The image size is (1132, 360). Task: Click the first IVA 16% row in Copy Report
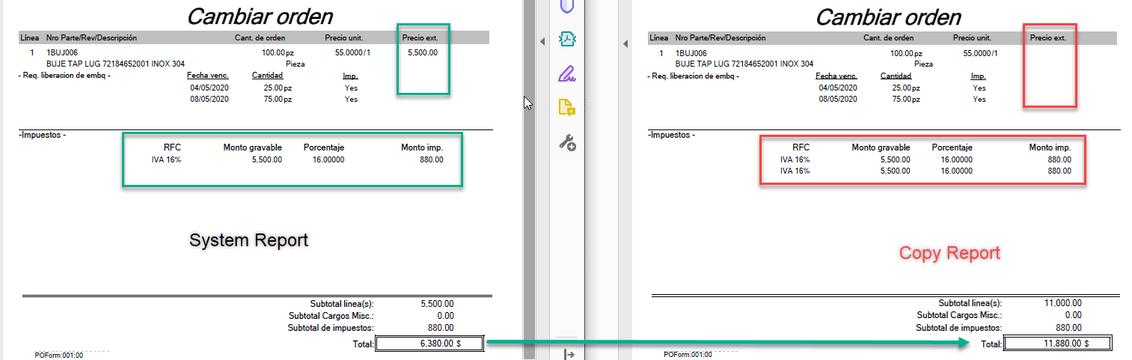[926, 159]
